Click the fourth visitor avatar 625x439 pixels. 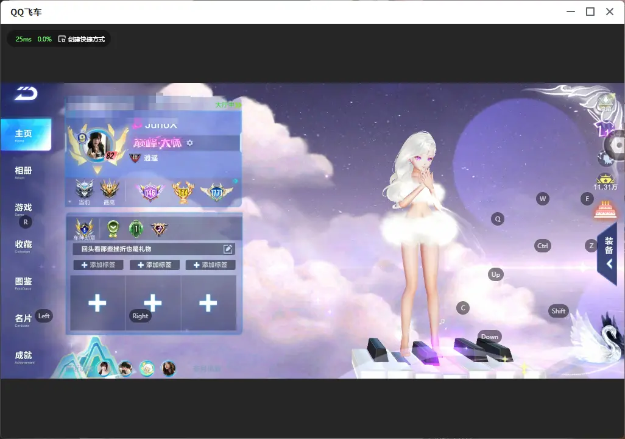tap(168, 368)
